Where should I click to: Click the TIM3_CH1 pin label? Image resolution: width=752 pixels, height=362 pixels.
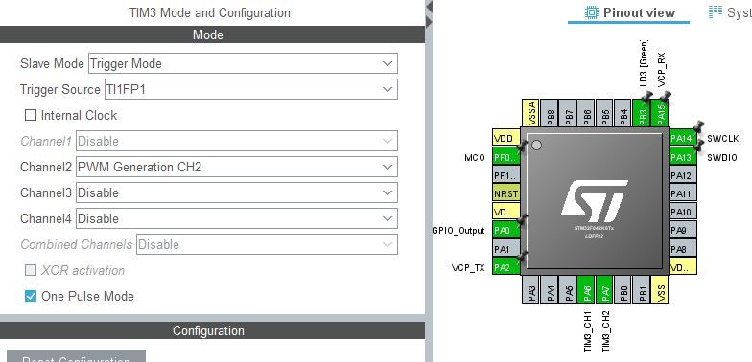(x=587, y=331)
